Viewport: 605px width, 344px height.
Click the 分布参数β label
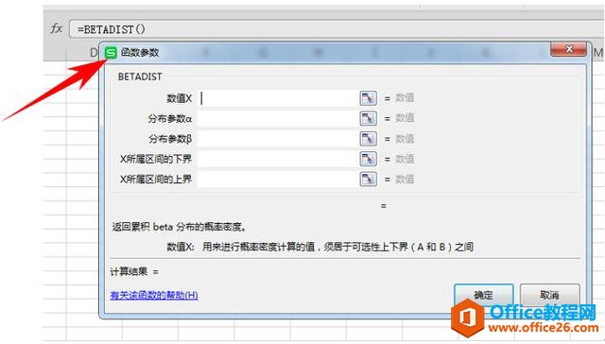(170, 139)
